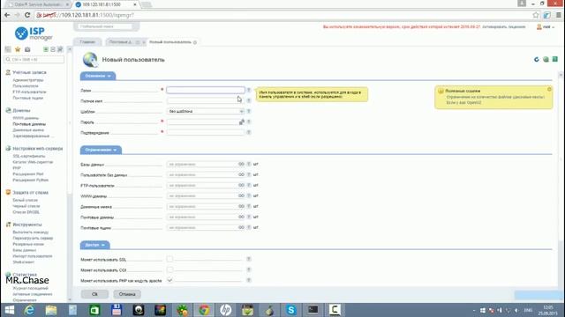This screenshot has height=317, width=565.
Task: Click help icon next to Подтверждение field
Action: (249, 133)
